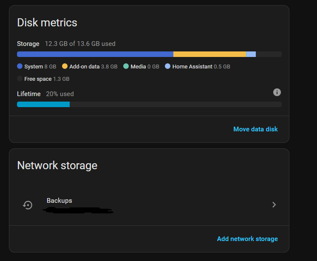The height and width of the screenshot is (261, 317).
Task: Click the Lifetime info icon
Action: (277, 92)
